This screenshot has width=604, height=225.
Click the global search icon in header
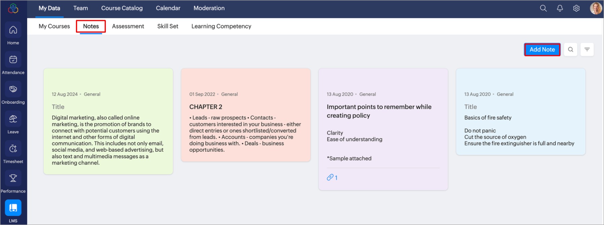click(x=543, y=8)
